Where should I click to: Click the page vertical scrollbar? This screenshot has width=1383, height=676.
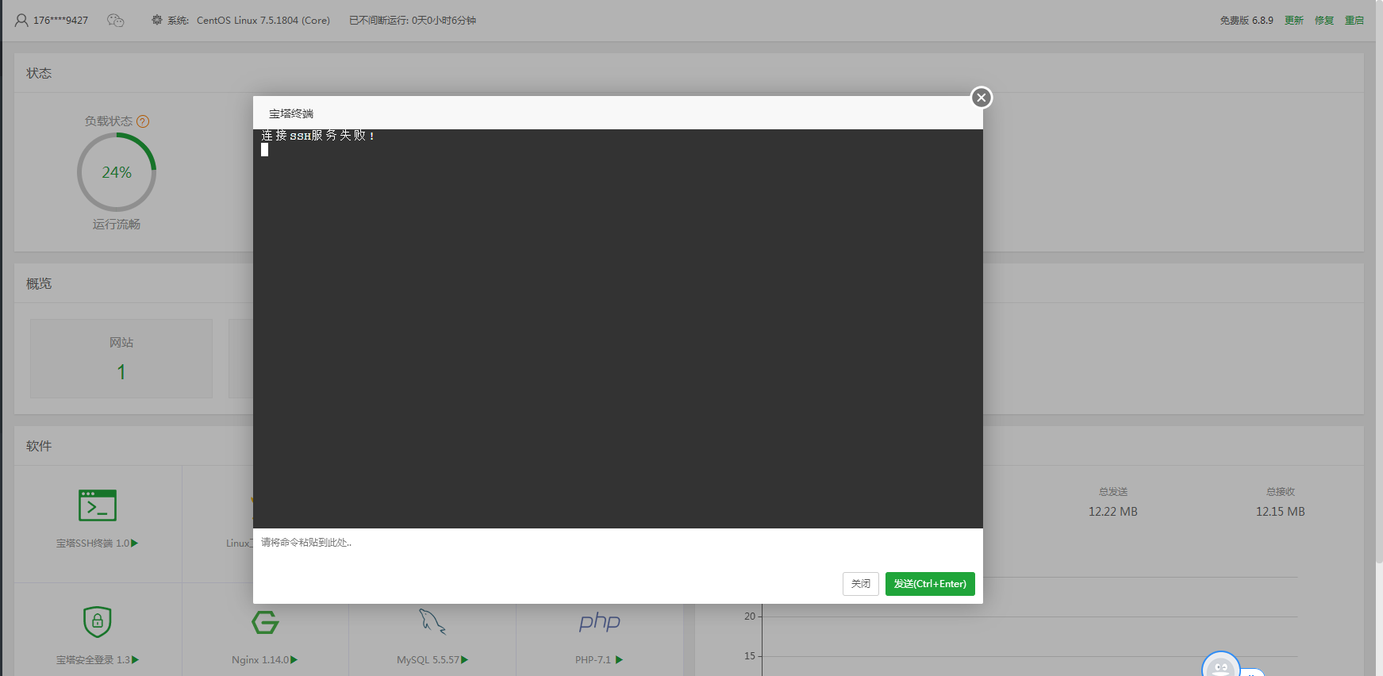coord(1379,282)
